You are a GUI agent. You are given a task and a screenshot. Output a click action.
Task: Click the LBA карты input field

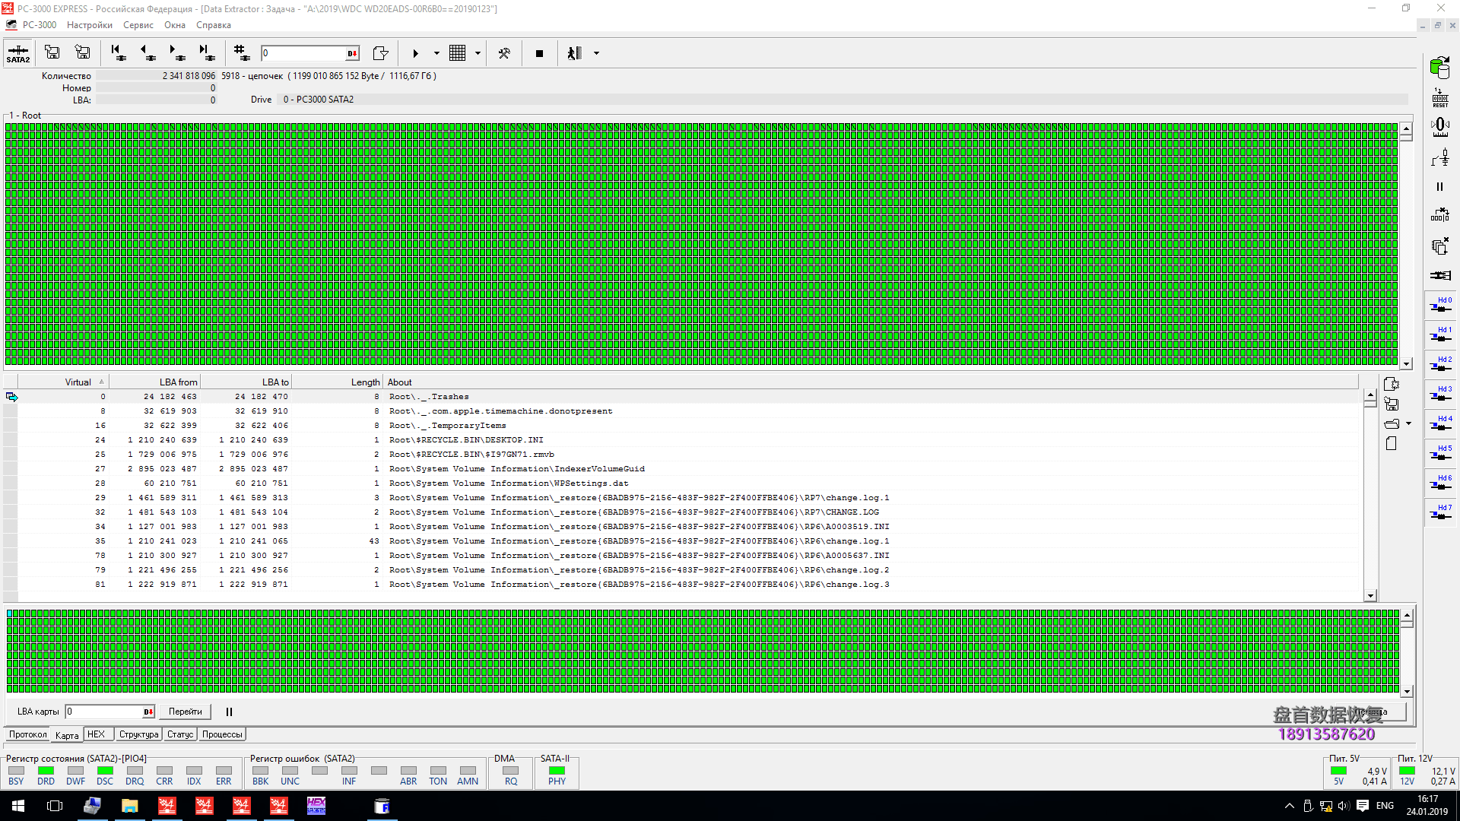tap(104, 712)
